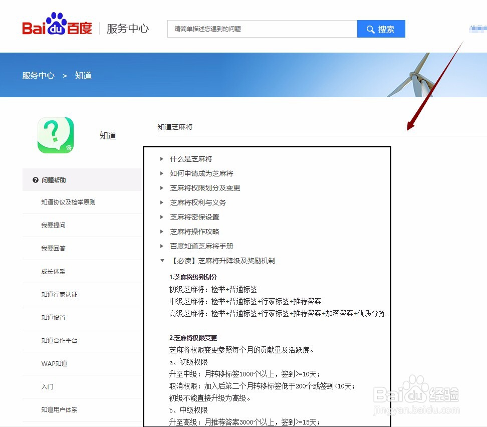Click the line starting 中级芝麻将：检举+普通标签+行家标签
The width and height of the screenshot is (487, 427).
[246, 301]
